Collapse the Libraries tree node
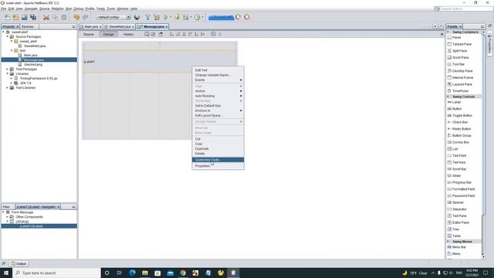Viewport: 494px width, 278px height. click(7, 74)
